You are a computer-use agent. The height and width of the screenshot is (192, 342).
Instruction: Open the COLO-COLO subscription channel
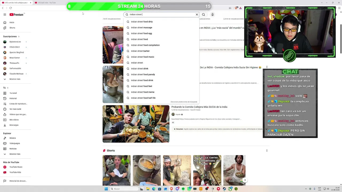16,47
